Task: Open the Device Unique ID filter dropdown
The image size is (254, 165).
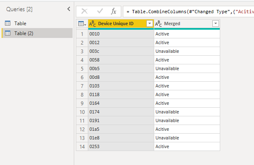Action: pyautogui.click(x=150, y=24)
